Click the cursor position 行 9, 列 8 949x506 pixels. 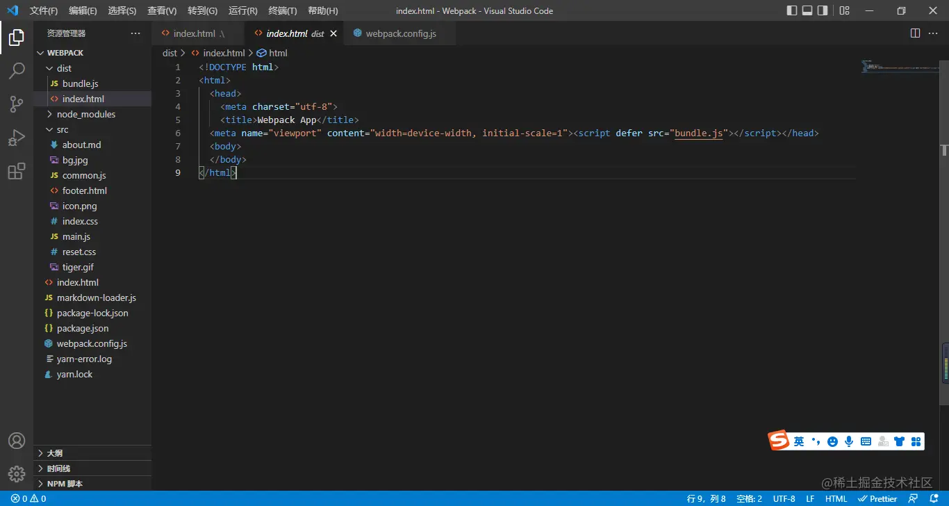[706, 498]
